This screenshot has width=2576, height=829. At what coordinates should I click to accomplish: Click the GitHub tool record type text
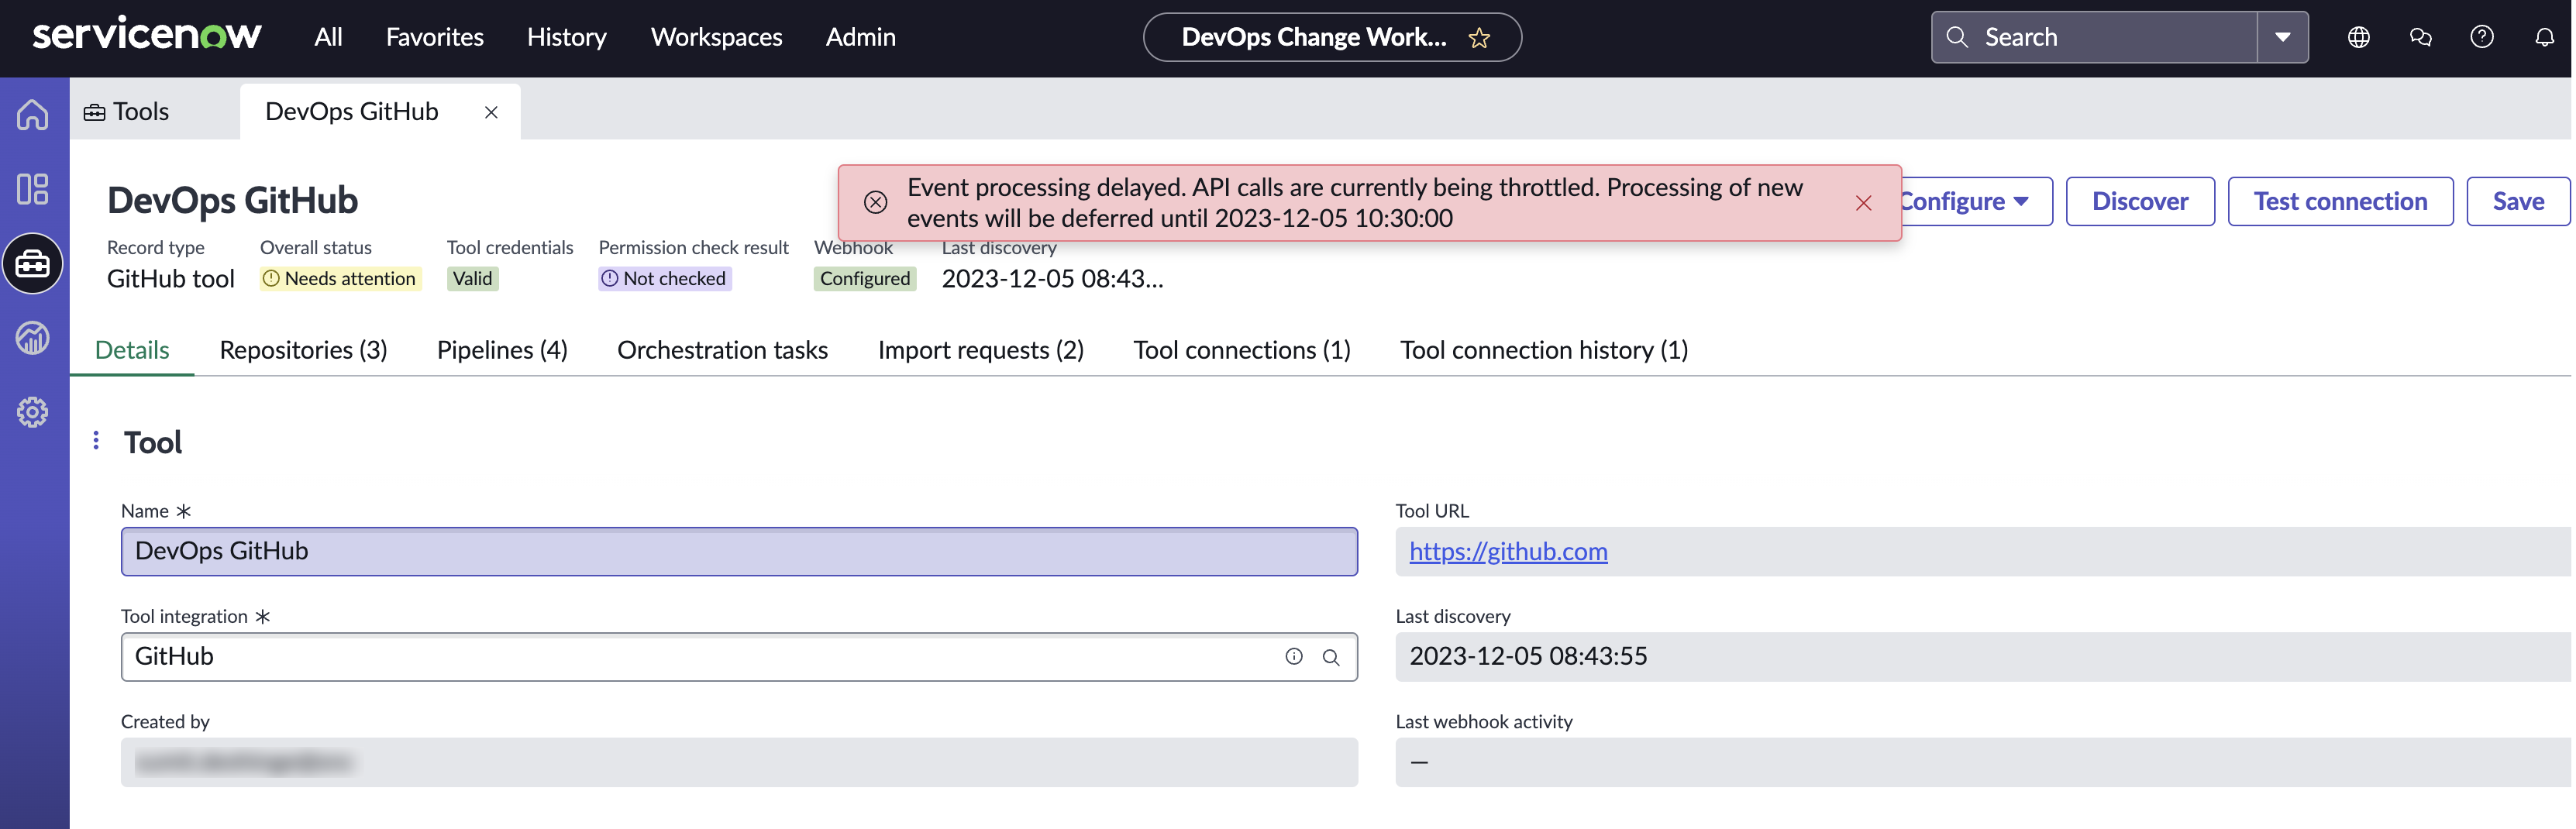[171, 279]
